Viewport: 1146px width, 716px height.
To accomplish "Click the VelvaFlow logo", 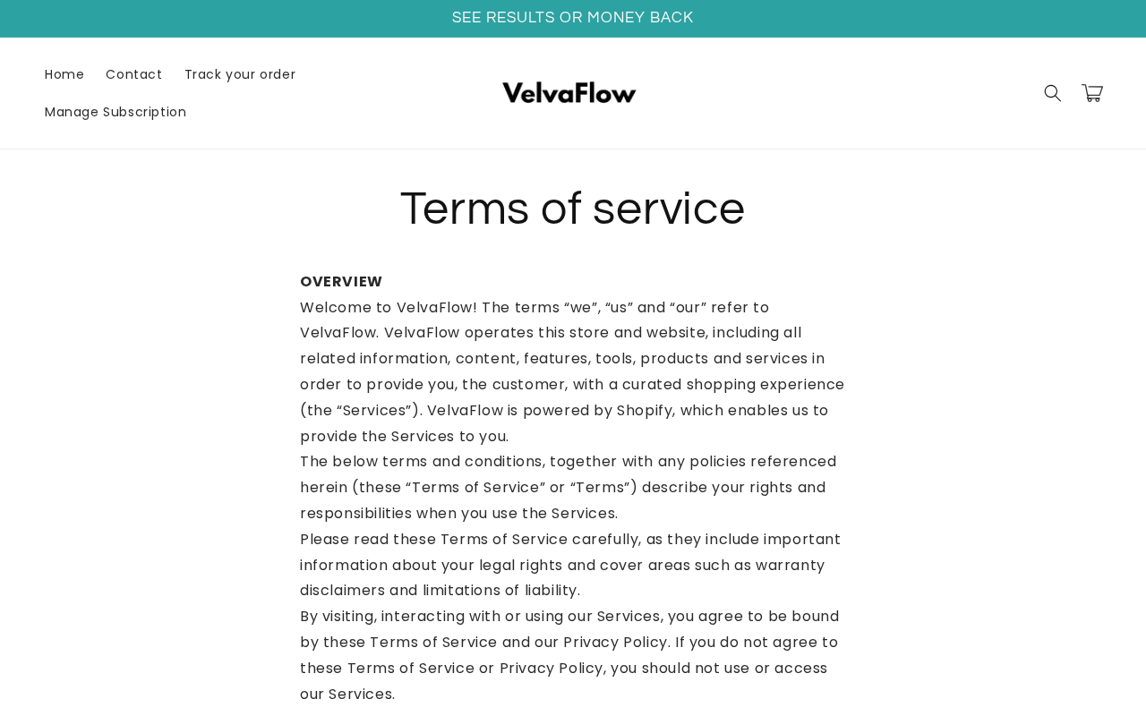I will point(569,93).
